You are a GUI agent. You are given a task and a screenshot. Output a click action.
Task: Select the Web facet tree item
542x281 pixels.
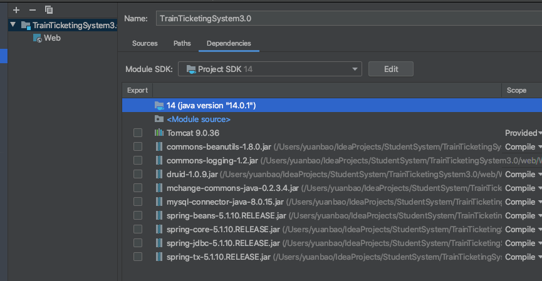tap(46, 38)
